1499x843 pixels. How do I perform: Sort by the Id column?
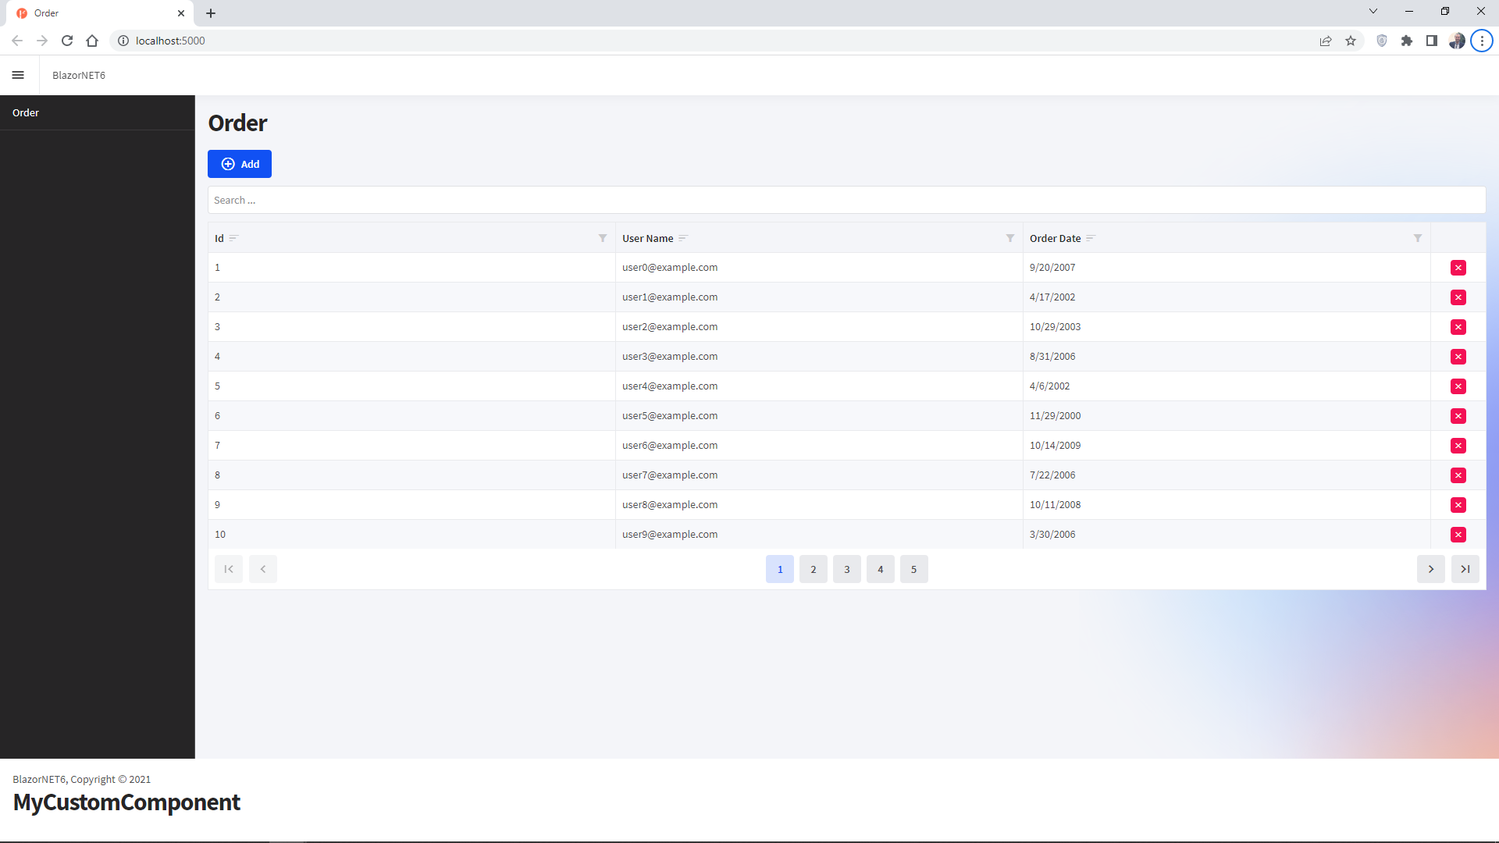(233, 238)
